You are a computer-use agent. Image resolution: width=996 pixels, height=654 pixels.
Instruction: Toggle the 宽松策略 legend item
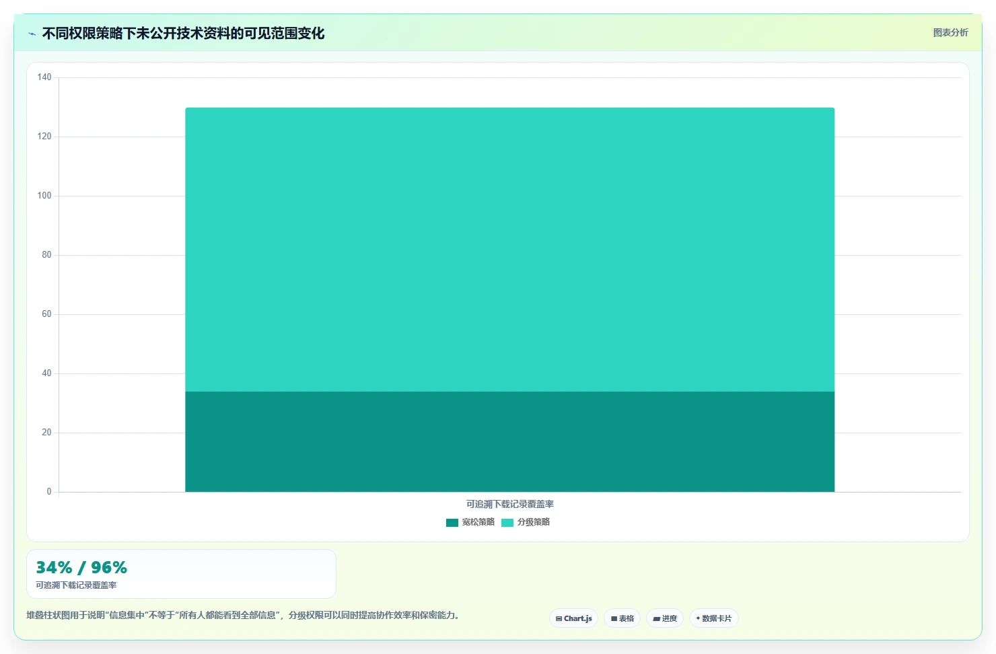click(470, 522)
